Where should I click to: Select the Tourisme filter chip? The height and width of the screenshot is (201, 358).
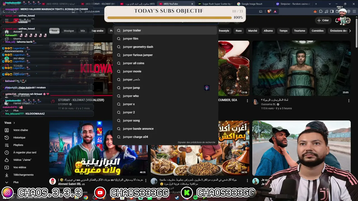pyautogui.click(x=300, y=31)
